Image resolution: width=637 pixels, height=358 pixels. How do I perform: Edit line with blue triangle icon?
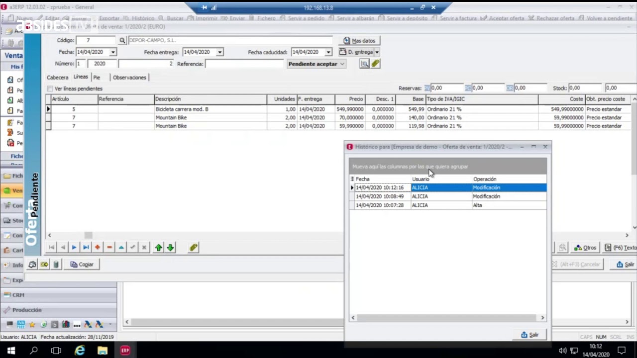pyautogui.click(x=121, y=248)
